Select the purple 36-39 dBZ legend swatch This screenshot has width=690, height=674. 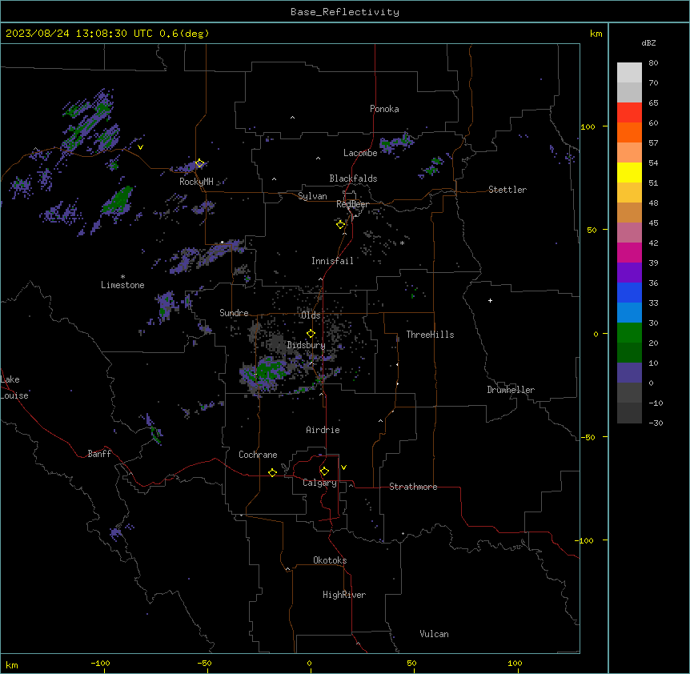coord(629,272)
